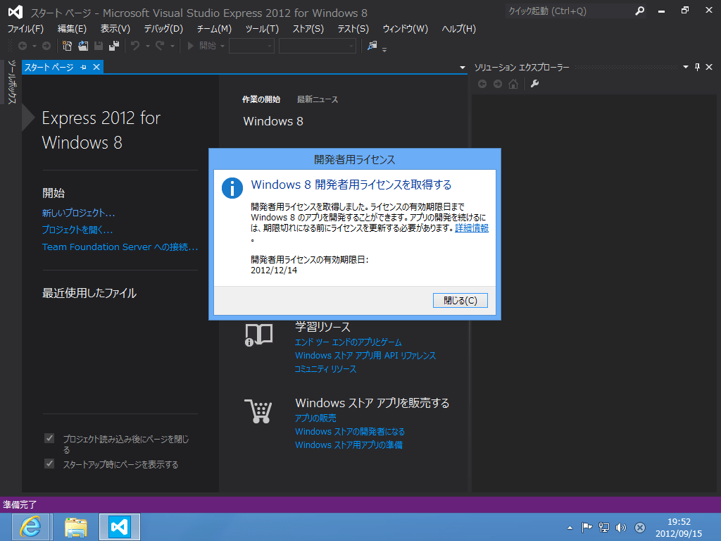Screen dimensions: 721x541
Task: Click the quick launch search magnifier icon
Action: [x=639, y=11]
